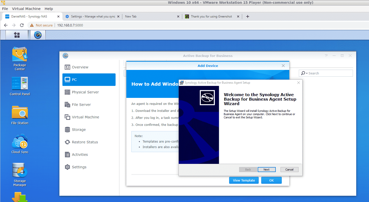Close the Add Device dialog
This screenshot has width=369, height=202.
[283, 66]
